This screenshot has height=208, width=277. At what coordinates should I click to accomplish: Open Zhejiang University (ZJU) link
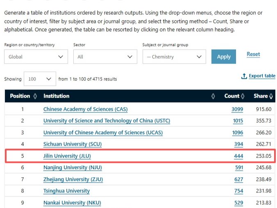[73, 179]
